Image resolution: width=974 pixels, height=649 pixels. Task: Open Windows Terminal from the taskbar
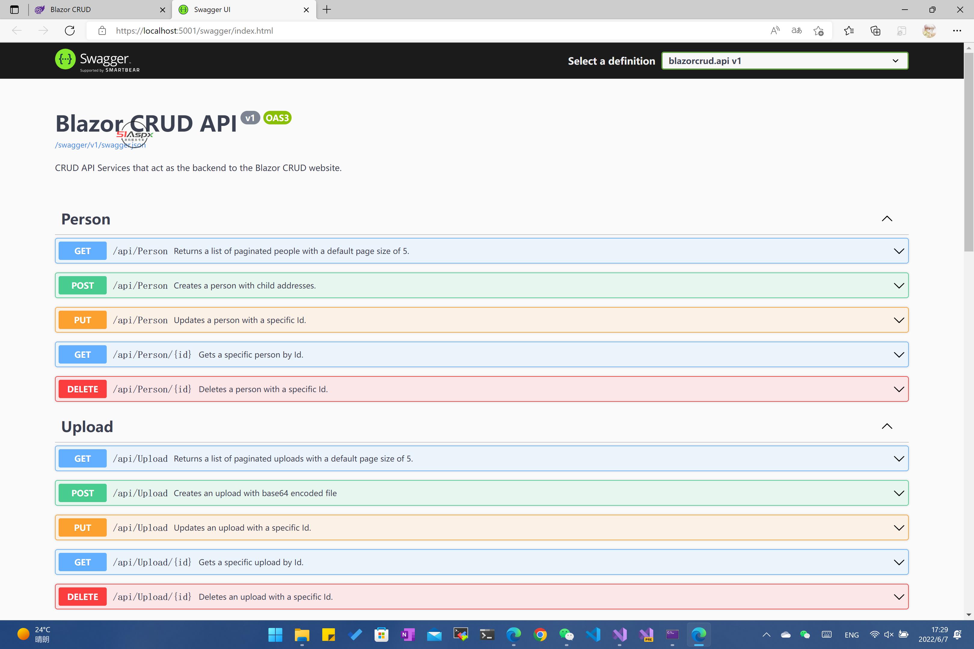(487, 635)
